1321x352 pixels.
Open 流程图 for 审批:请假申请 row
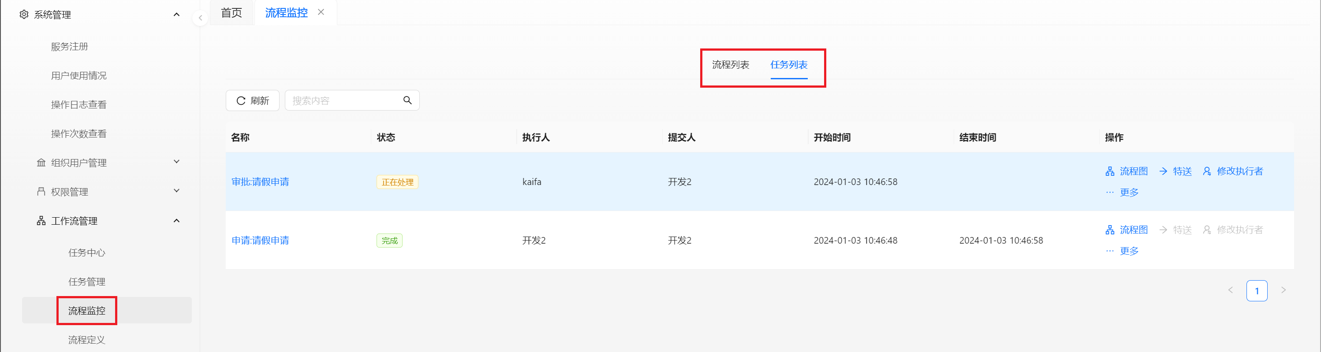pyautogui.click(x=1127, y=171)
